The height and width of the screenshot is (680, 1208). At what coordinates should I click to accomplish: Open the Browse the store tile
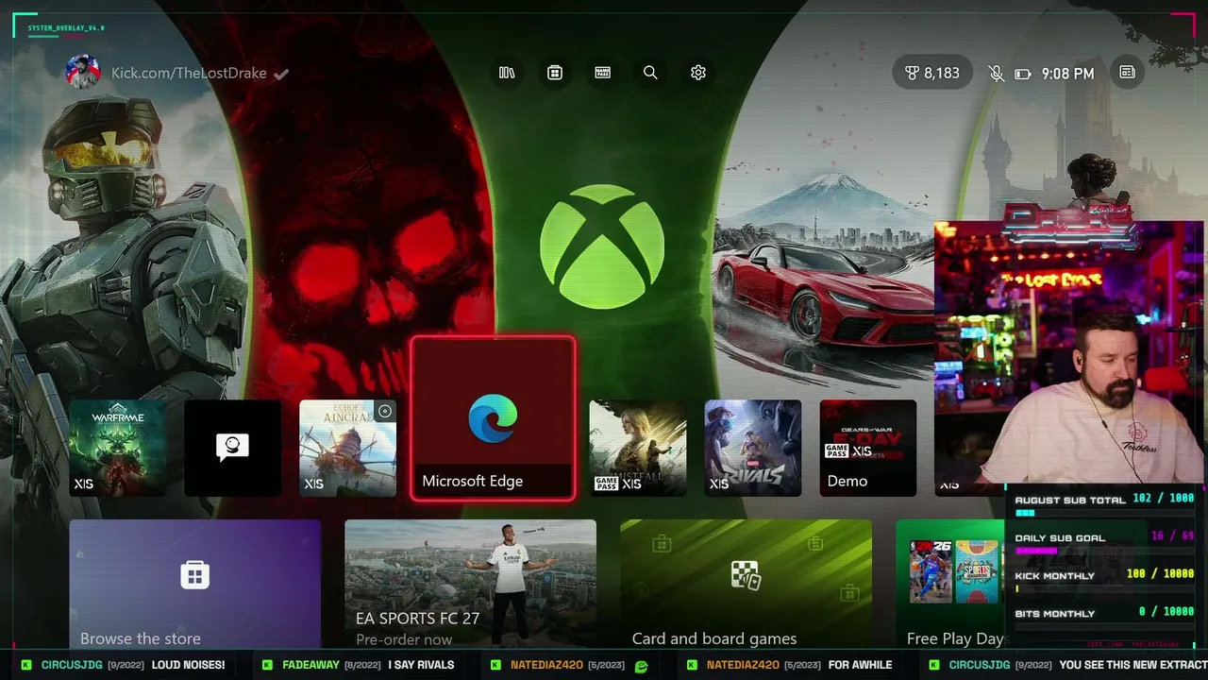194,586
